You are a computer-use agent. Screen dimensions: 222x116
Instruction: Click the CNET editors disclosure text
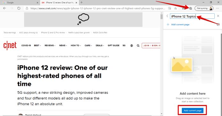click(63, 58)
